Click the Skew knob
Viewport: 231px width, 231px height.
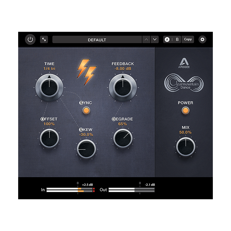coord(86,149)
